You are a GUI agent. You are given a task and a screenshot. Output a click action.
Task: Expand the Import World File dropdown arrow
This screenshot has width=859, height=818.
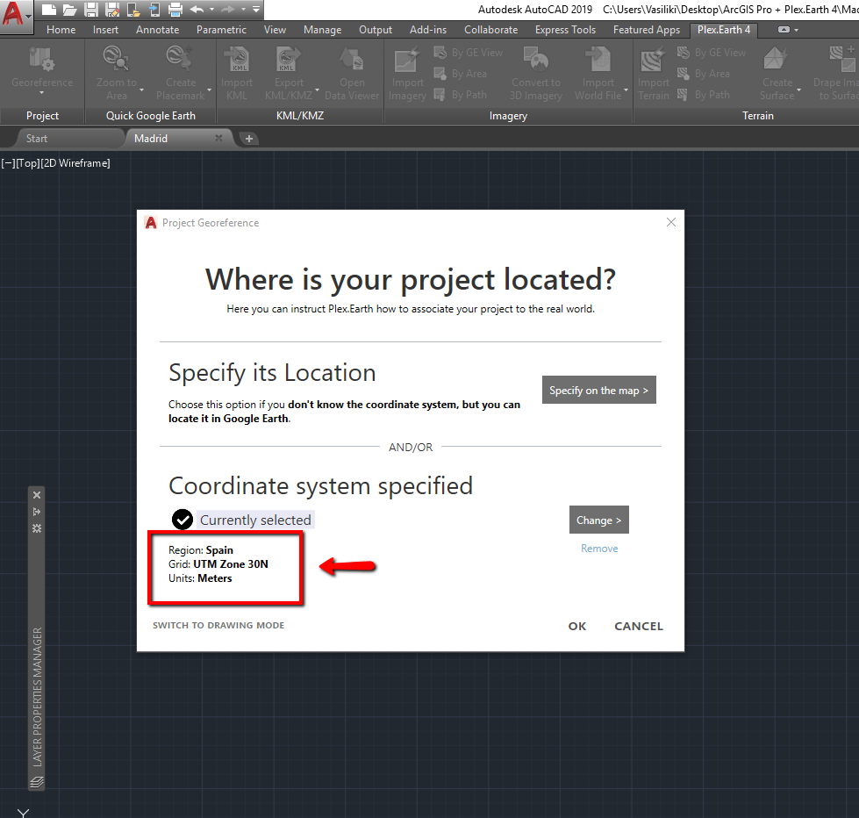pyautogui.click(x=626, y=90)
